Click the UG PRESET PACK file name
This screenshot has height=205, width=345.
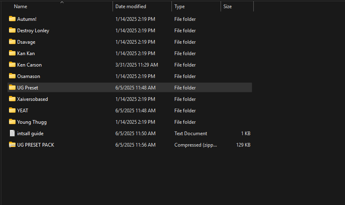tap(36, 145)
